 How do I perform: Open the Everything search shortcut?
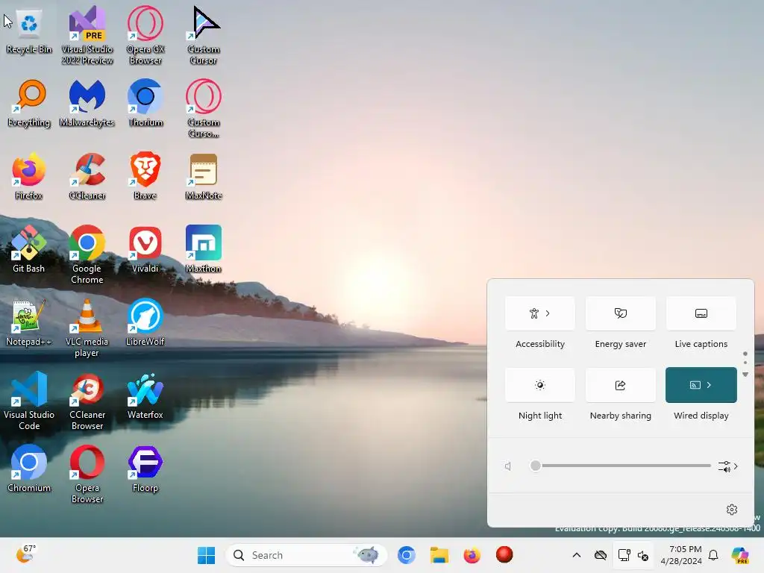point(29,103)
